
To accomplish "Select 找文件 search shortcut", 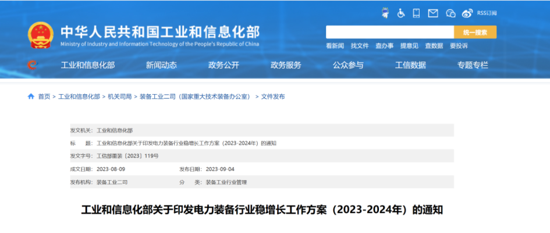I will tap(360, 46).
